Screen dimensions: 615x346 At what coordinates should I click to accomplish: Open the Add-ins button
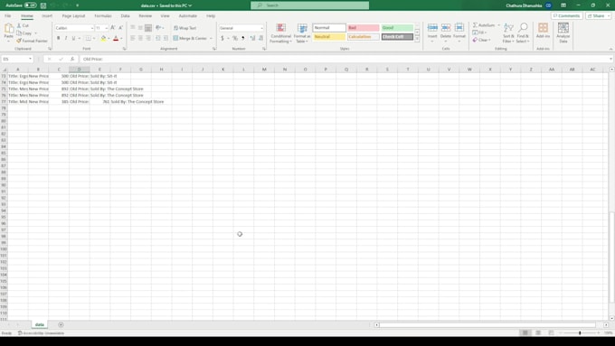coord(543,31)
